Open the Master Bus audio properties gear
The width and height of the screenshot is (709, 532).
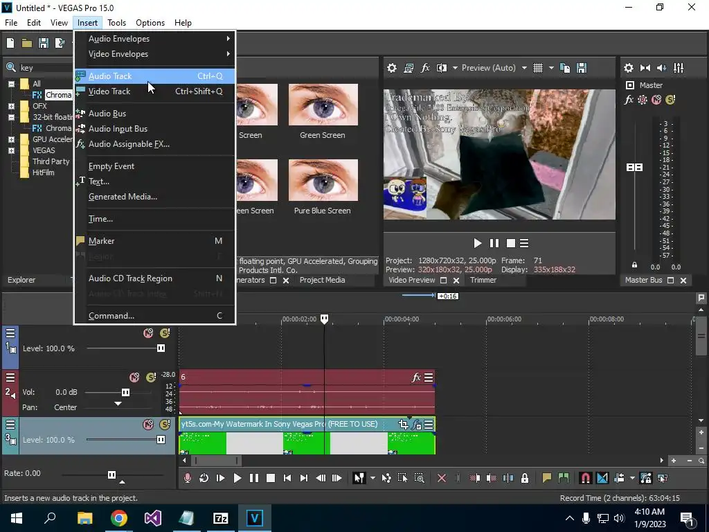pyautogui.click(x=629, y=68)
